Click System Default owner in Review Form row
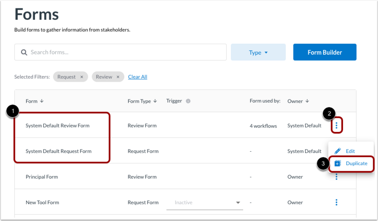The height and width of the screenshot is (221, 378). [304, 126]
